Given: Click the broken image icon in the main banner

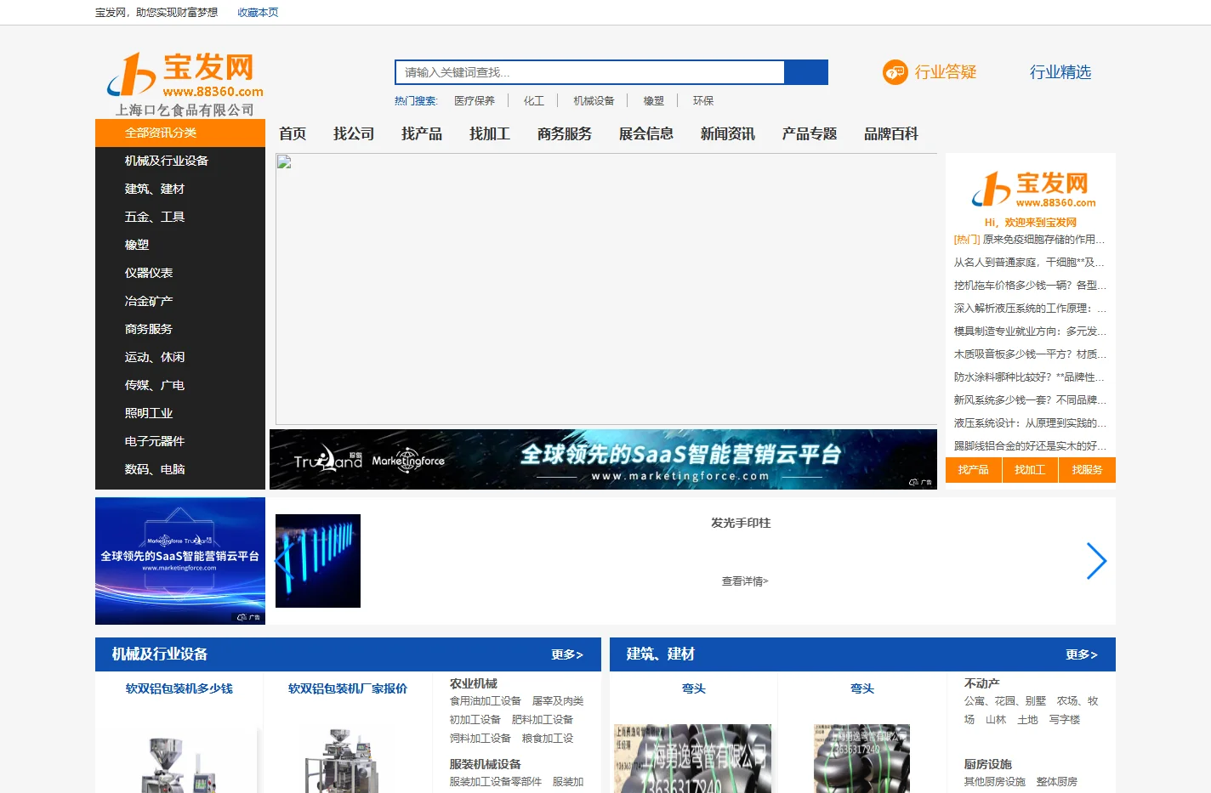Looking at the screenshot, I should coord(284,162).
